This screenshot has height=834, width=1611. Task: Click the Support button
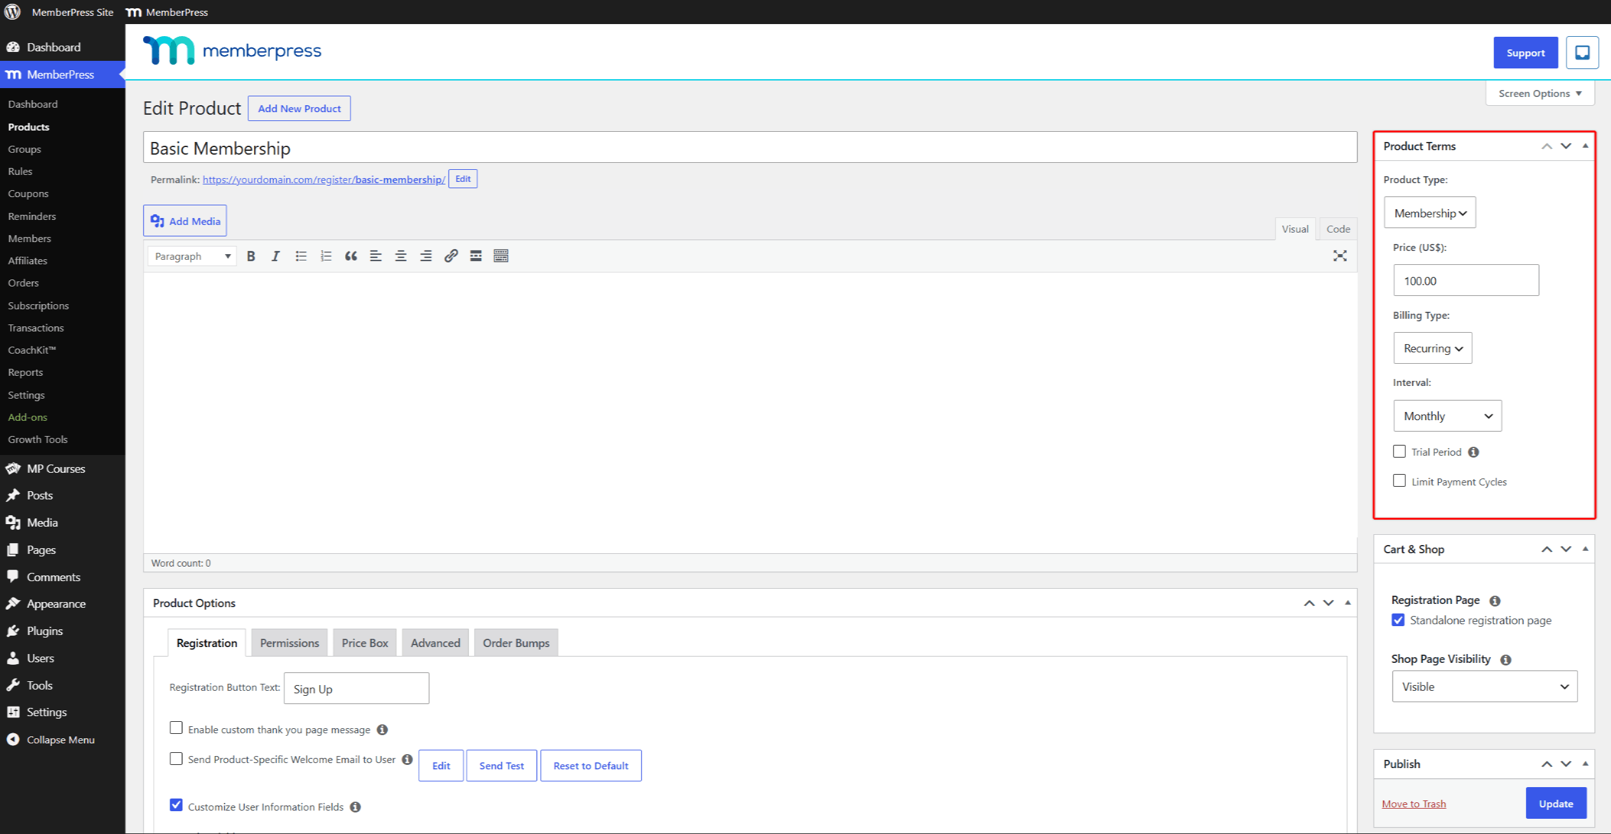pos(1525,53)
